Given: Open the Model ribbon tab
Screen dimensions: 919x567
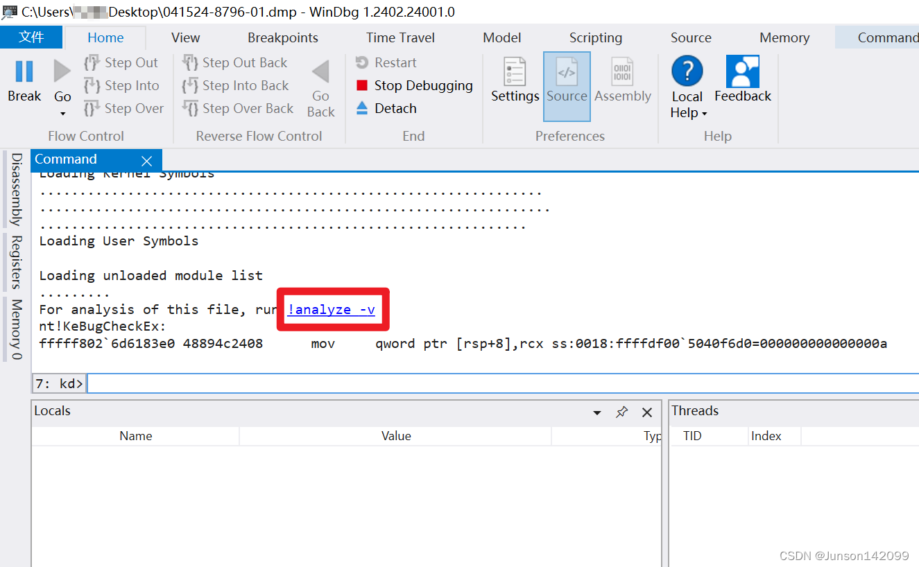Looking at the screenshot, I should tap(502, 37).
